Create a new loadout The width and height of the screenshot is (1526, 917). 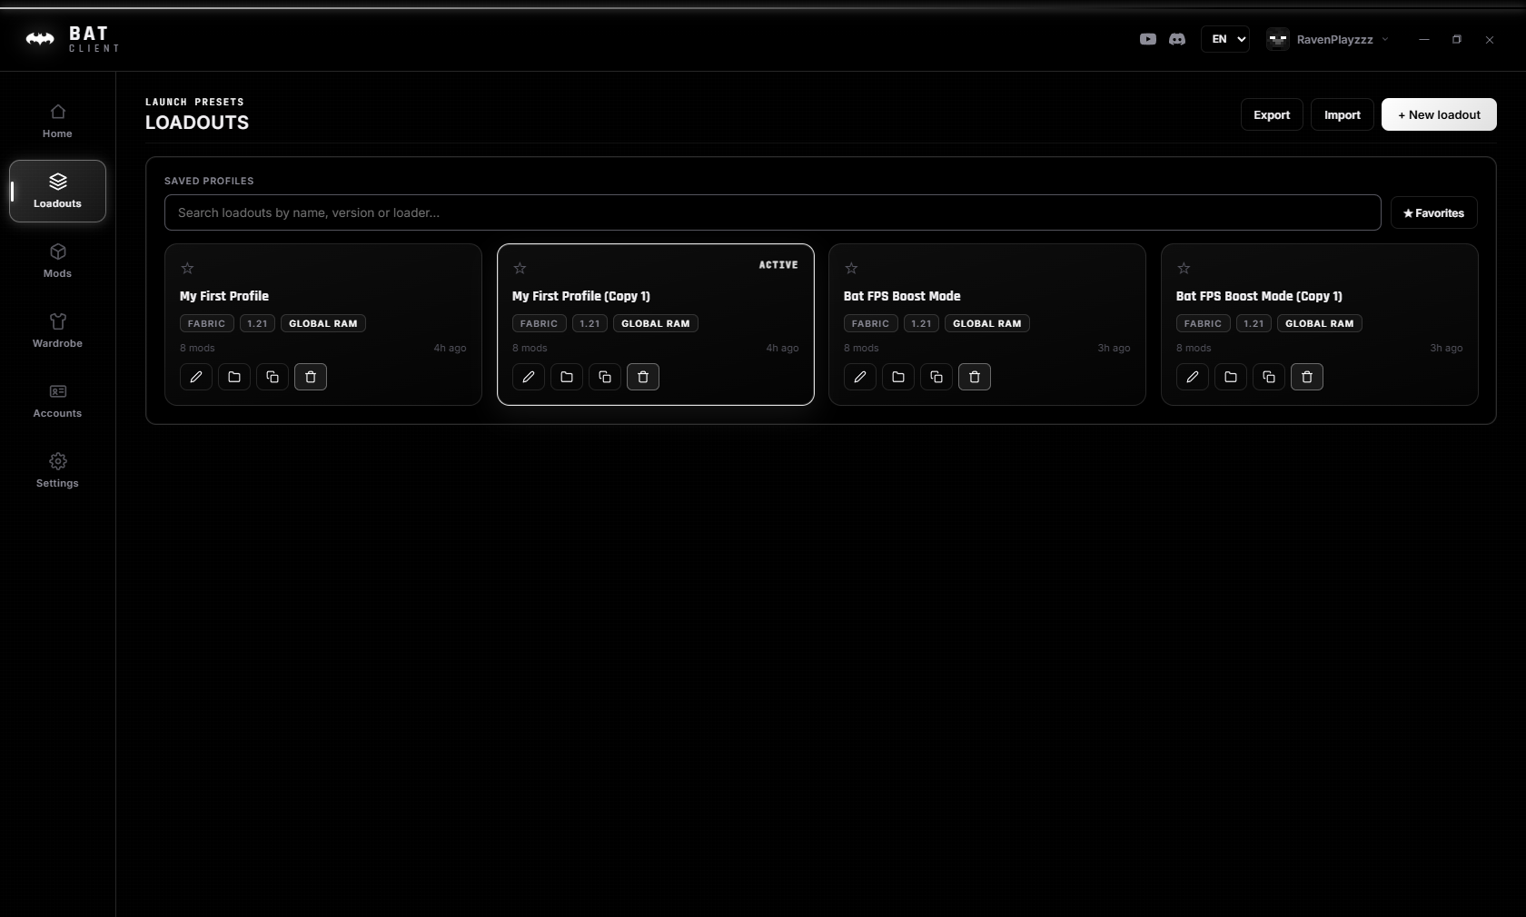1439,114
